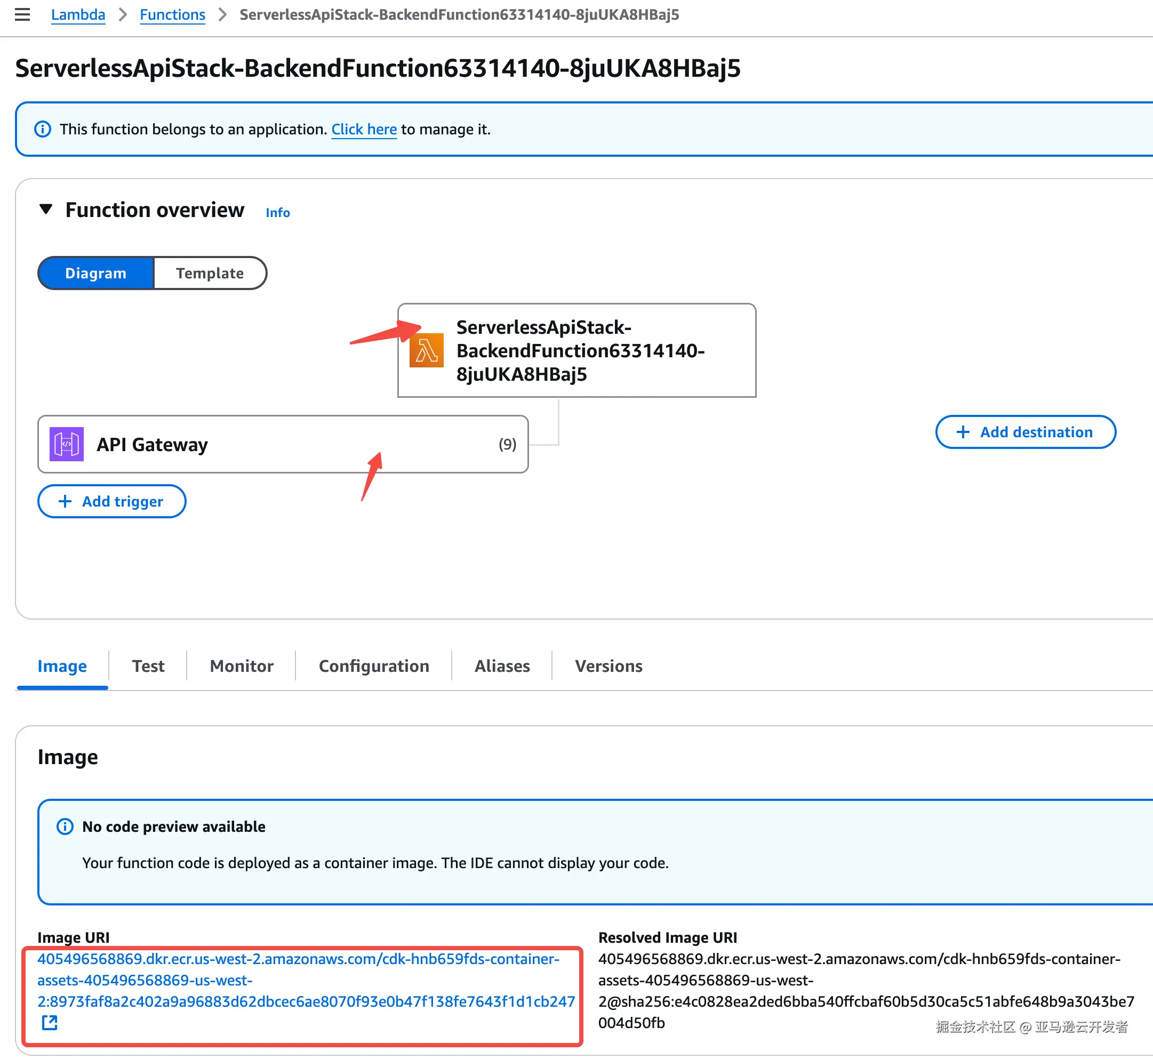Select the Diagram view toggle
Screen dimensions: 1153x1059
[95, 274]
